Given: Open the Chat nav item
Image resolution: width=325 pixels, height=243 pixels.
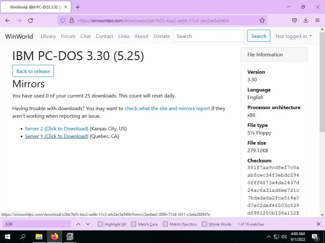Looking at the screenshot, I should [86, 36].
